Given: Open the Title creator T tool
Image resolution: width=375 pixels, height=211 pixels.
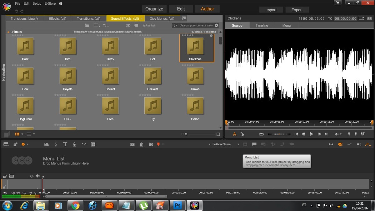Looking at the screenshot, I should click(x=65, y=144).
